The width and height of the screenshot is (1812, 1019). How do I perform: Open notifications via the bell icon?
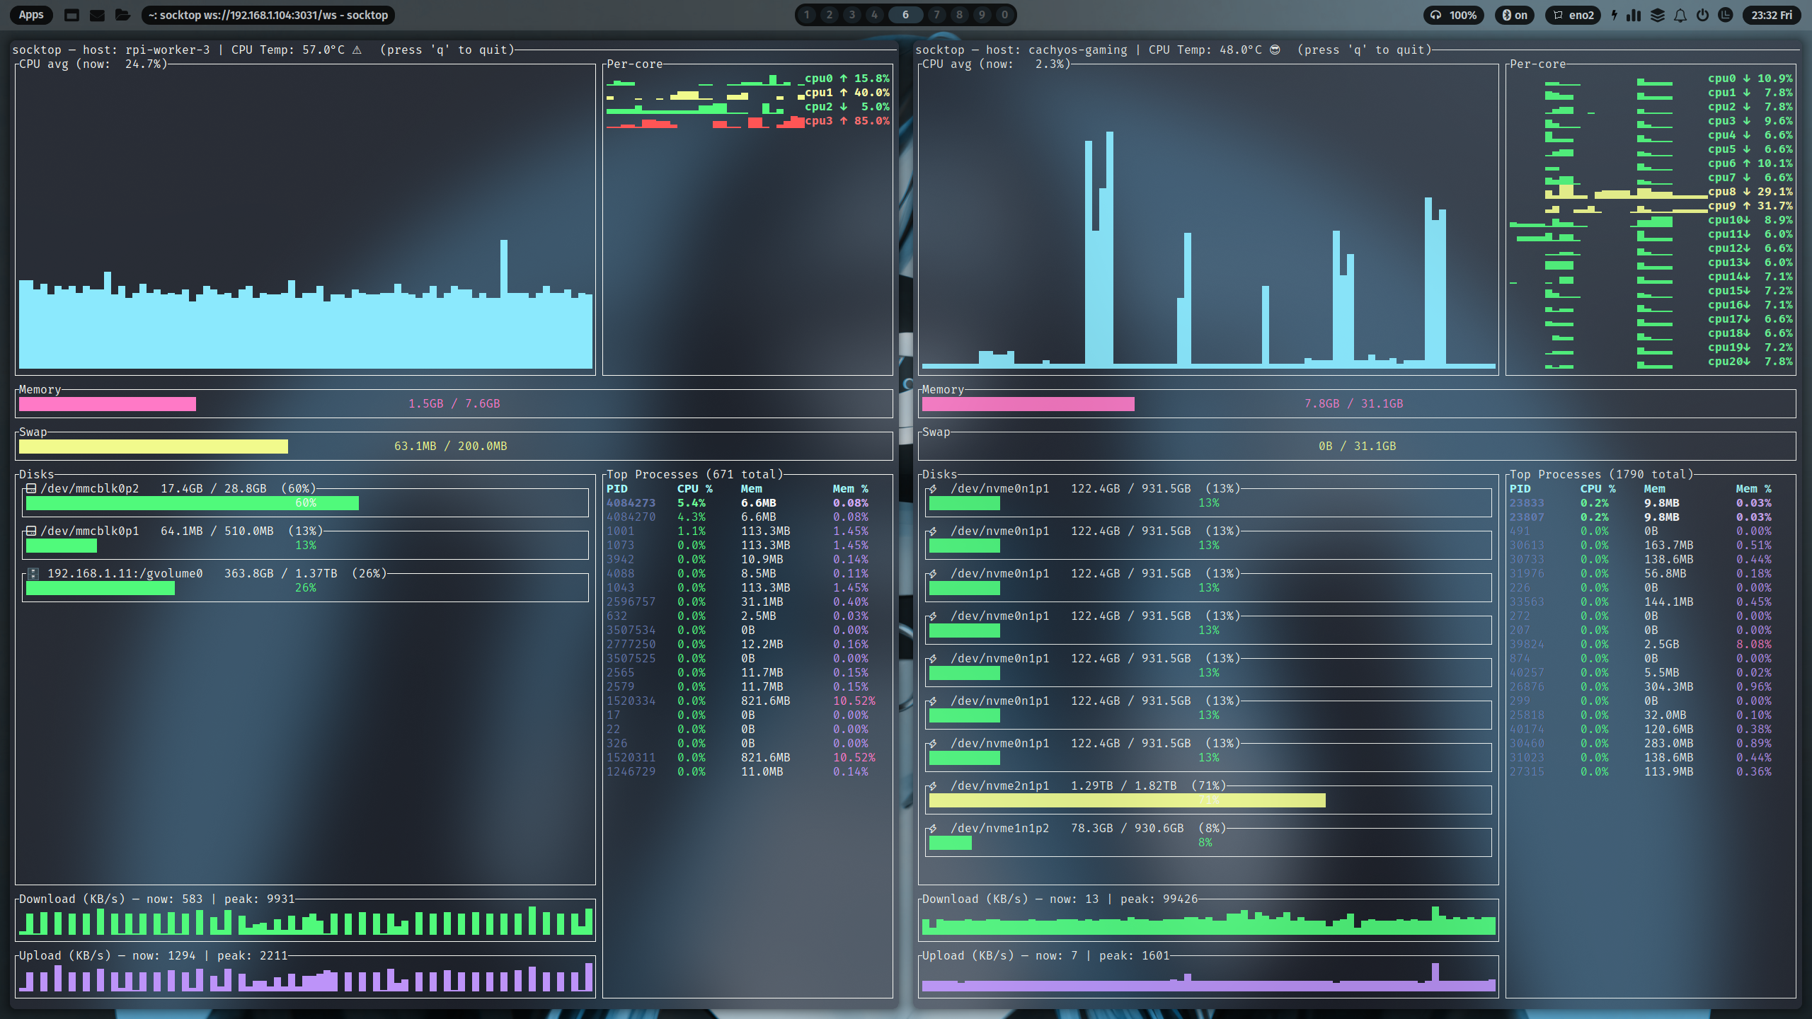pyautogui.click(x=1680, y=15)
